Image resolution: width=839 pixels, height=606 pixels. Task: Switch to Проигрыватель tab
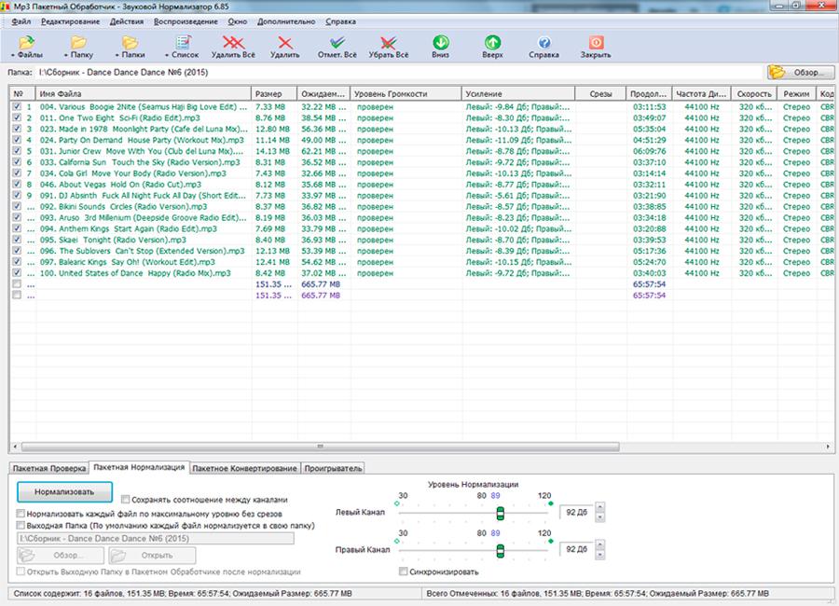pos(333,468)
